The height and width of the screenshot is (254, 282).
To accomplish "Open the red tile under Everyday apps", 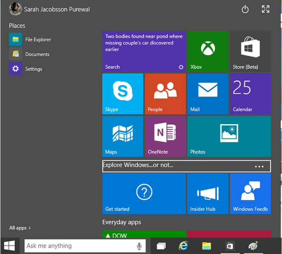I will point(229,234).
